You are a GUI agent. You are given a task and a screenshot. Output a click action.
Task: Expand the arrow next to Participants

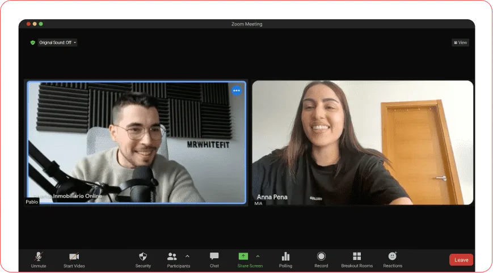tap(188, 256)
